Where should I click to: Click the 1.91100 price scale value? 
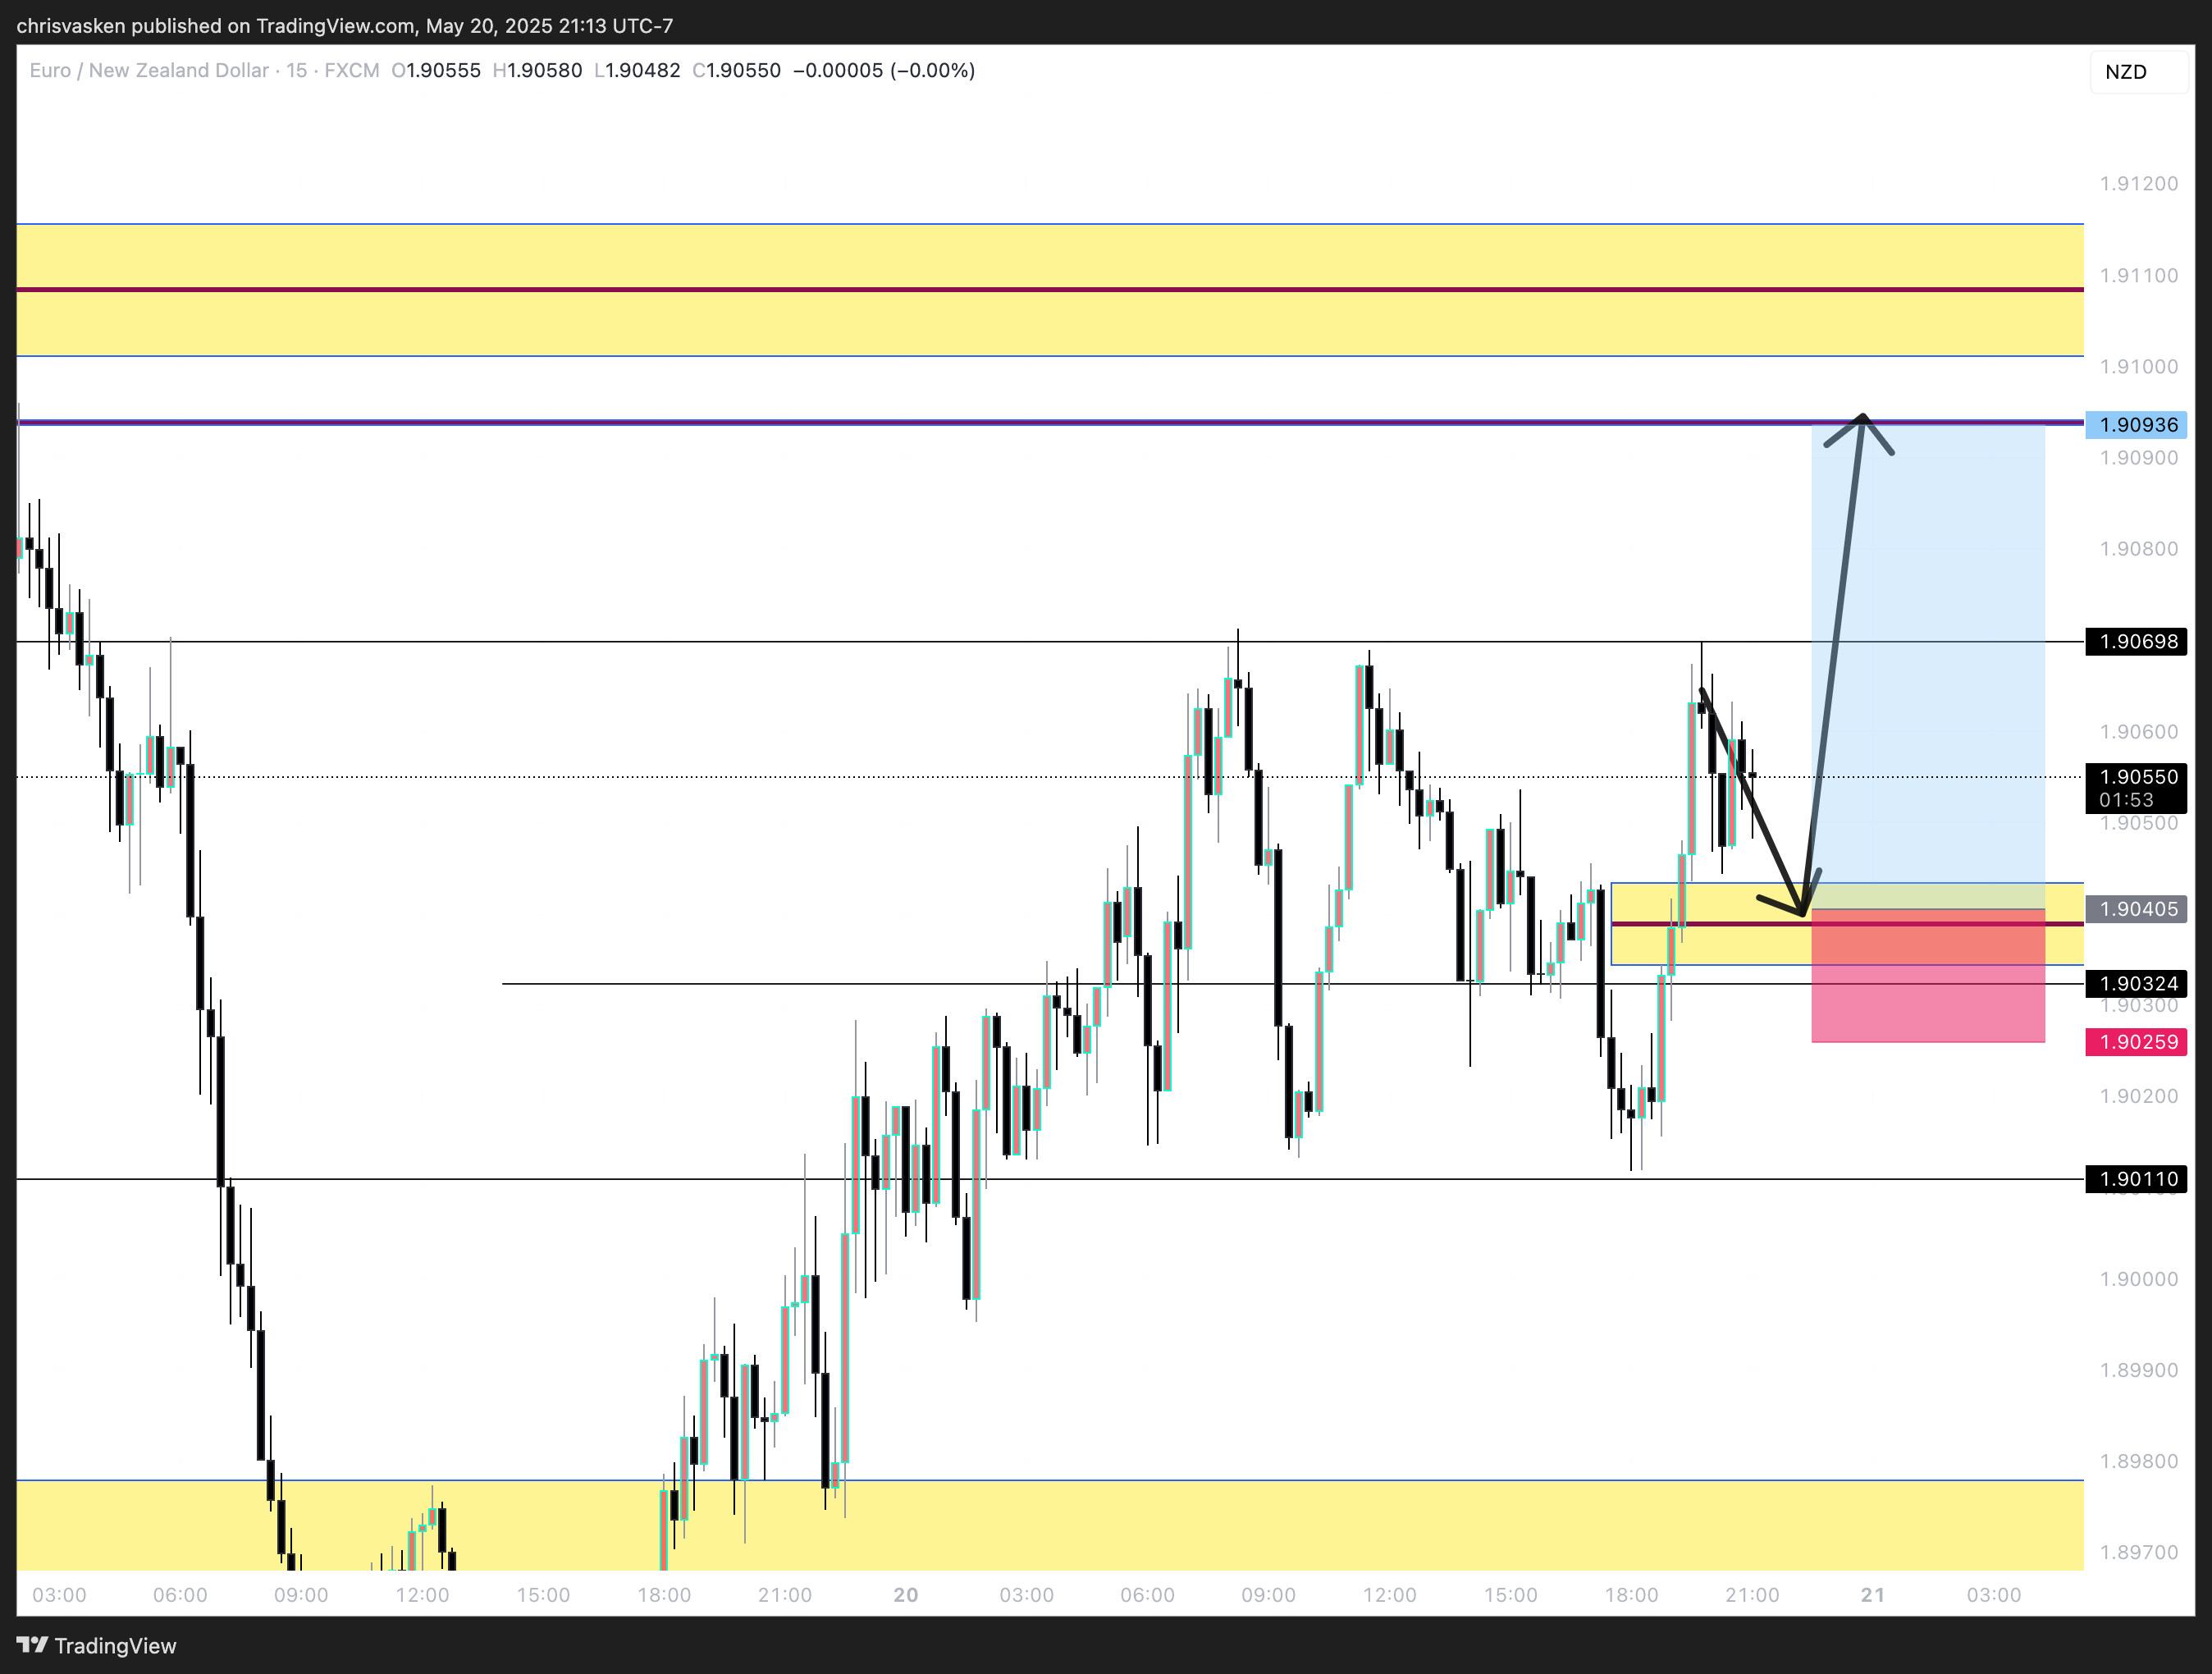pos(2139,276)
